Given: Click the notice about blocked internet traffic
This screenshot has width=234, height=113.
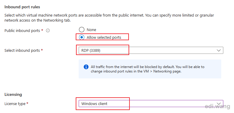Looking at the screenshot, I should click(x=148, y=69).
